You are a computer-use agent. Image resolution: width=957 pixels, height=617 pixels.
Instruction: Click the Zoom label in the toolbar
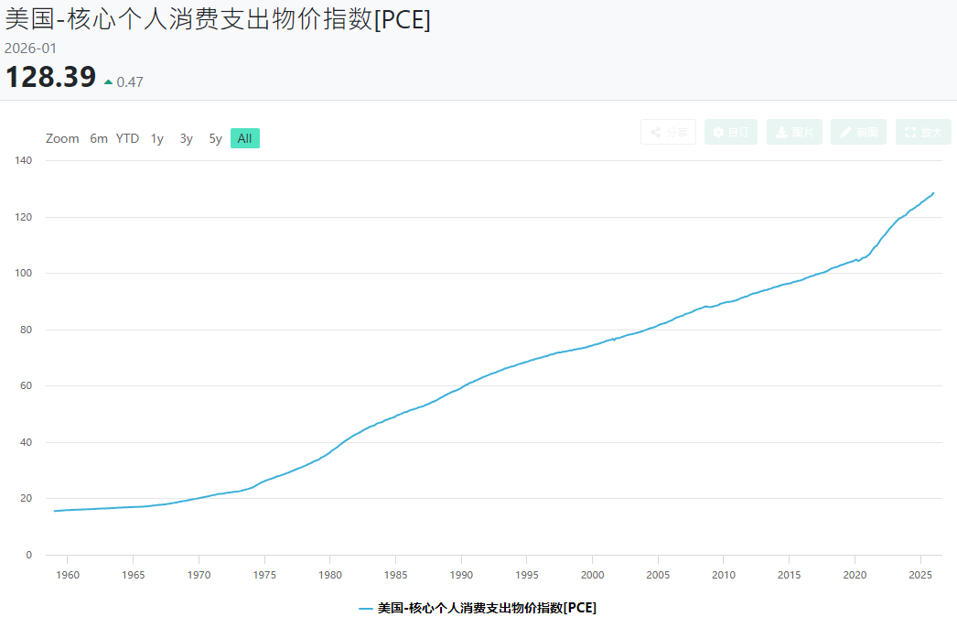point(62,138)
